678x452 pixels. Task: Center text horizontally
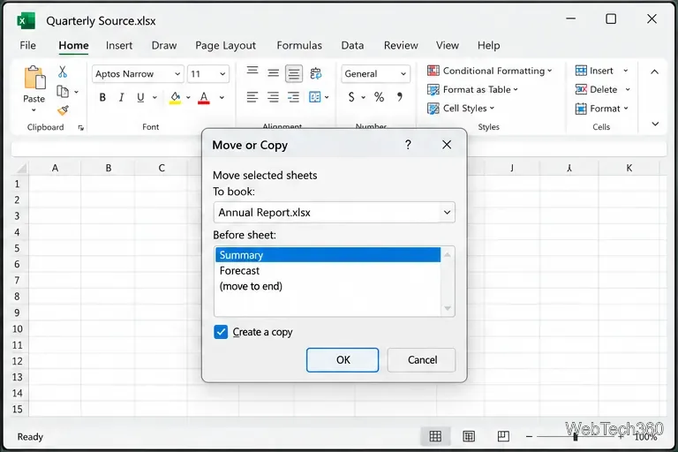pos(274,97)
